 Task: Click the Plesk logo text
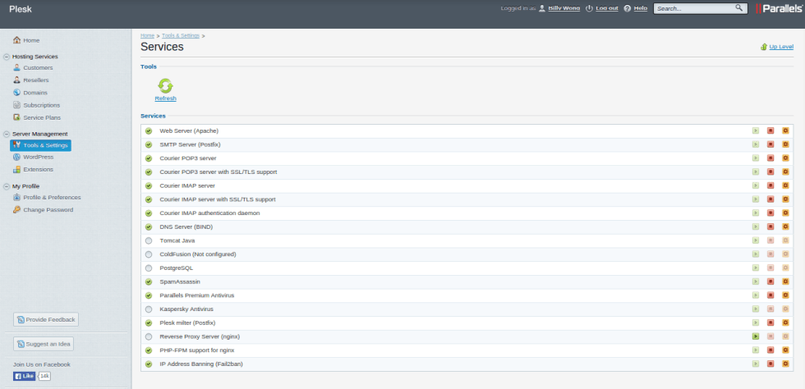coord(21,8)
